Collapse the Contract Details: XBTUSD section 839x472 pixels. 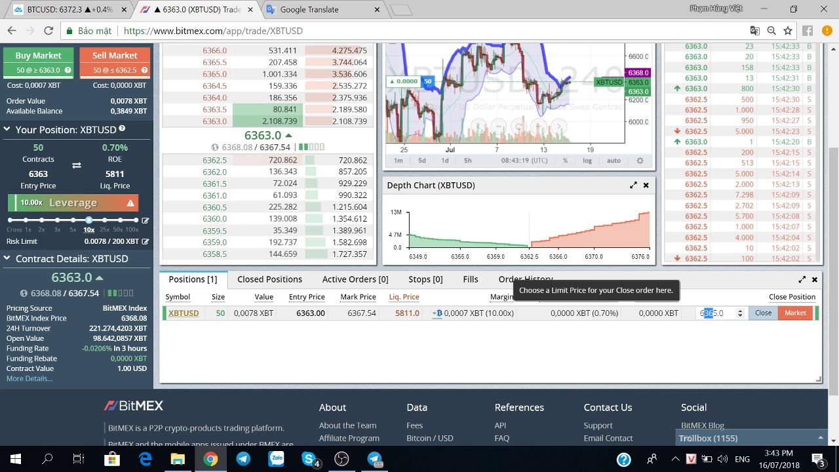coord(7,258)
